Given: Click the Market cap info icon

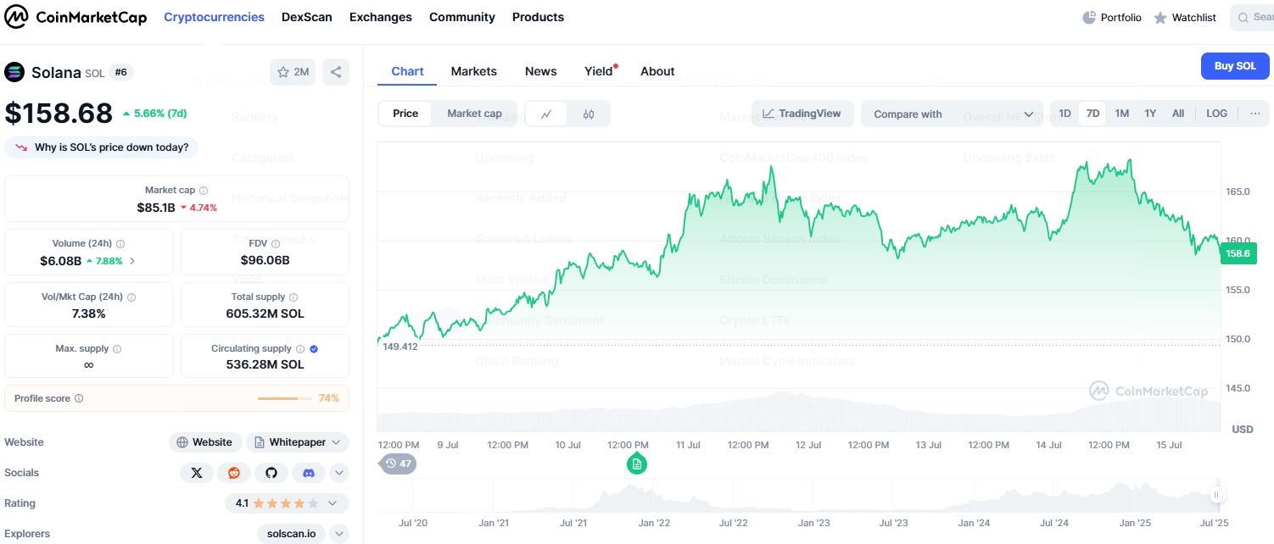Looking at the screenshot, I should click(x=204, y=191).
